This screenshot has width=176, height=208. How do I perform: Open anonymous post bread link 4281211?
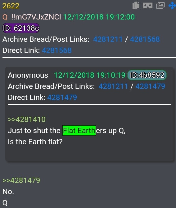coord(113,86)
